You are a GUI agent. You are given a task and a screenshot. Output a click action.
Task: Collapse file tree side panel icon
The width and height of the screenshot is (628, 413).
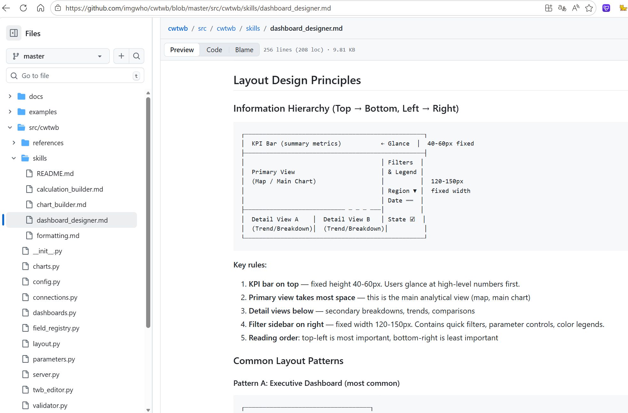[14, 33]
